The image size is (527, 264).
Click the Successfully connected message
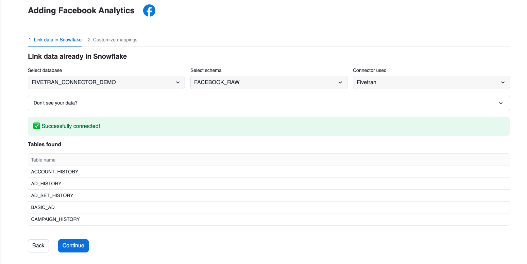click(269, 126)
